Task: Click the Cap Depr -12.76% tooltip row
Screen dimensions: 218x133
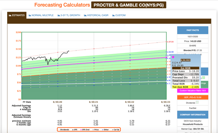Action: pos(186,74)
